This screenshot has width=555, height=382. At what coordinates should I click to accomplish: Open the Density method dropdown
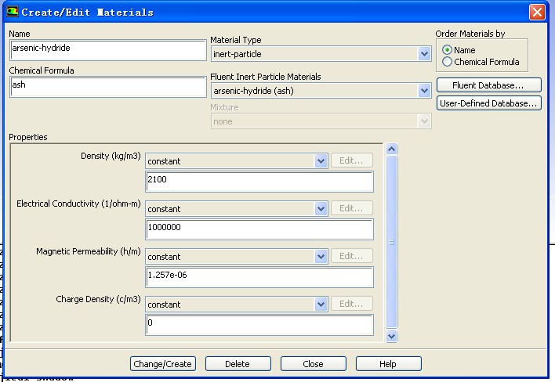321,161
